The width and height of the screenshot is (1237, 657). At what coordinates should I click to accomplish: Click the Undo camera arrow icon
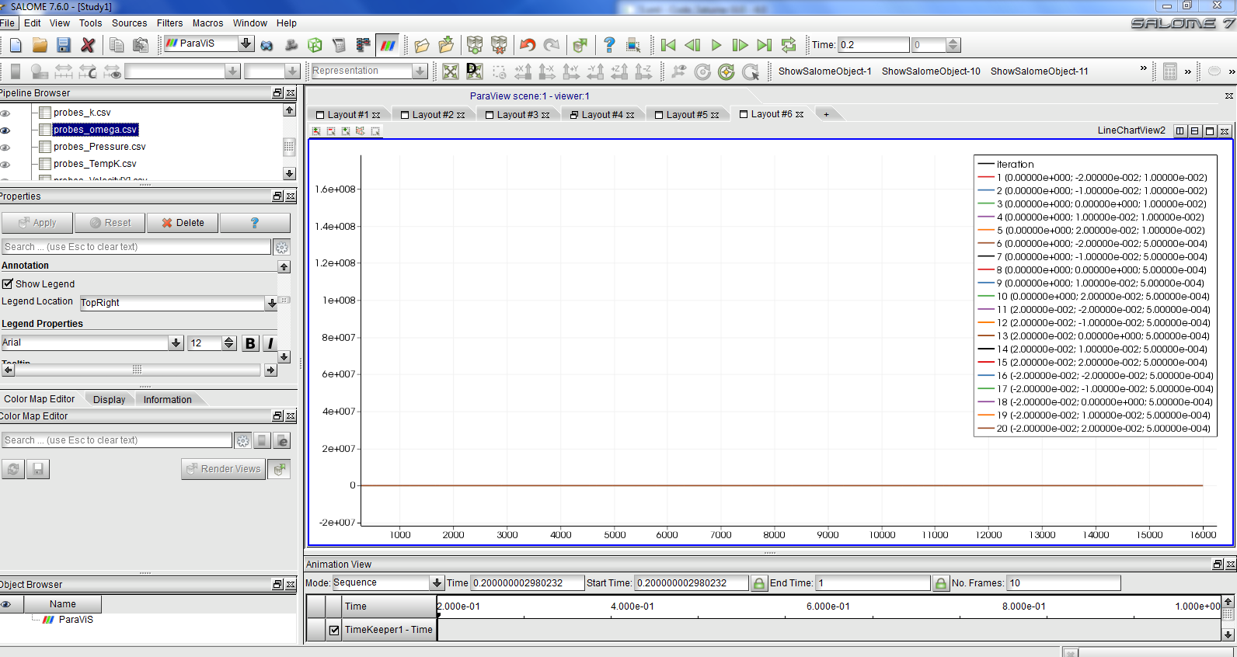tap(528, 45)
